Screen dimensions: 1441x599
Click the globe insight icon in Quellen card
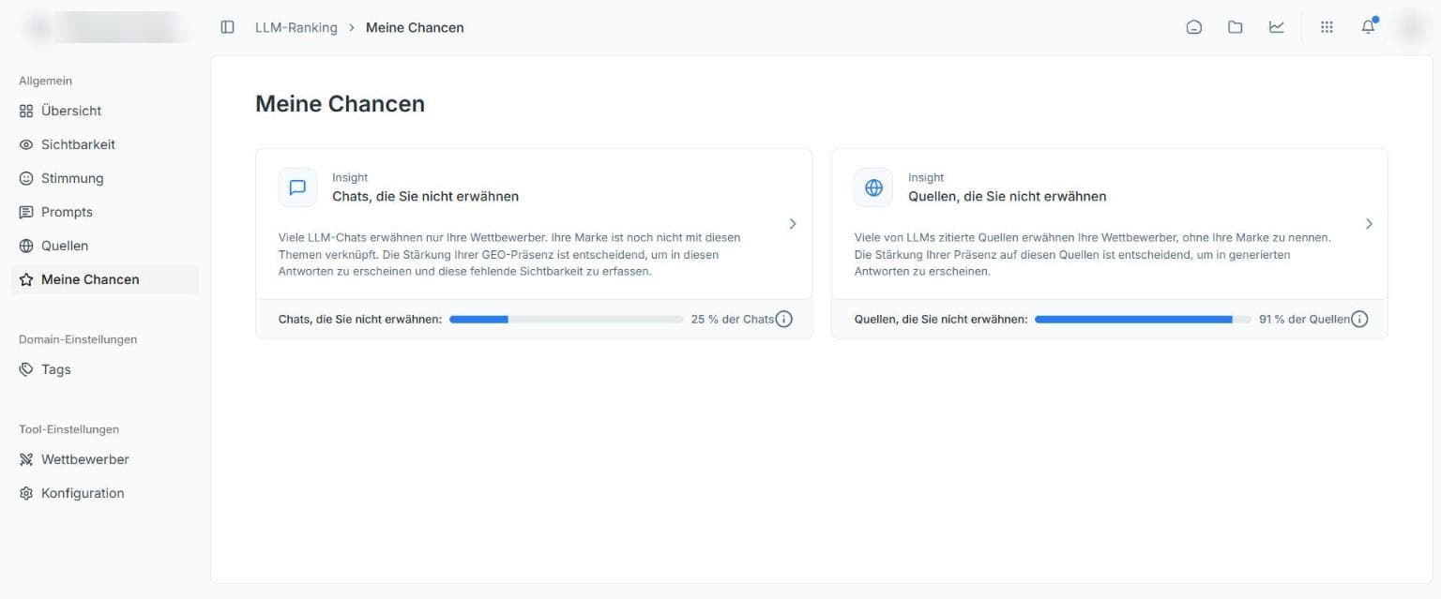873,187
